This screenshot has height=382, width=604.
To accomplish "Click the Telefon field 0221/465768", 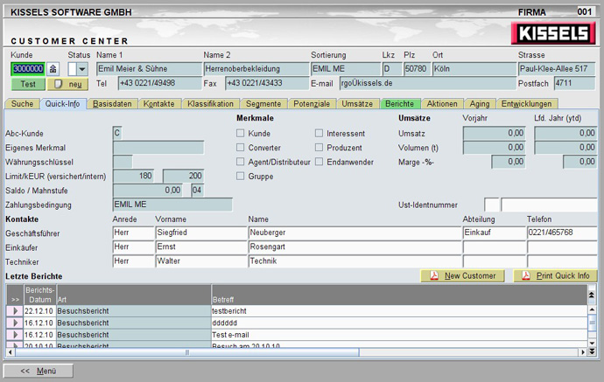I will 562,233.
